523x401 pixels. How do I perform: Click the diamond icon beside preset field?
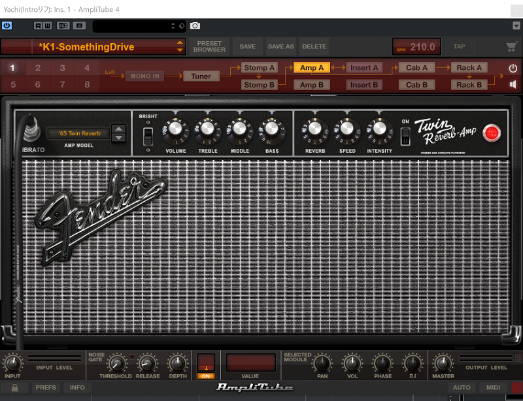point(182,25)
